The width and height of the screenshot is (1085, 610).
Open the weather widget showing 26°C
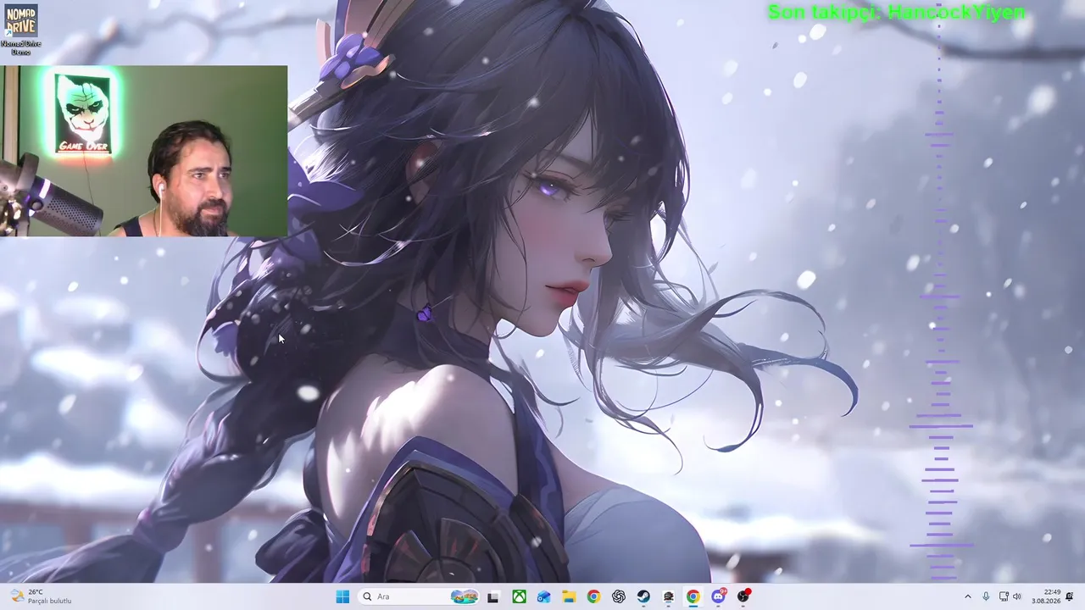(41, 596)
